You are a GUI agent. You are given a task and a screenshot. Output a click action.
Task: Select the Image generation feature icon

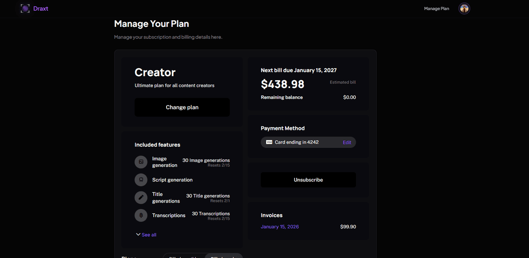[141, 162]
